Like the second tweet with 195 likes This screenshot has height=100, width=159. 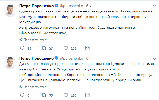(x=66, y=95)
